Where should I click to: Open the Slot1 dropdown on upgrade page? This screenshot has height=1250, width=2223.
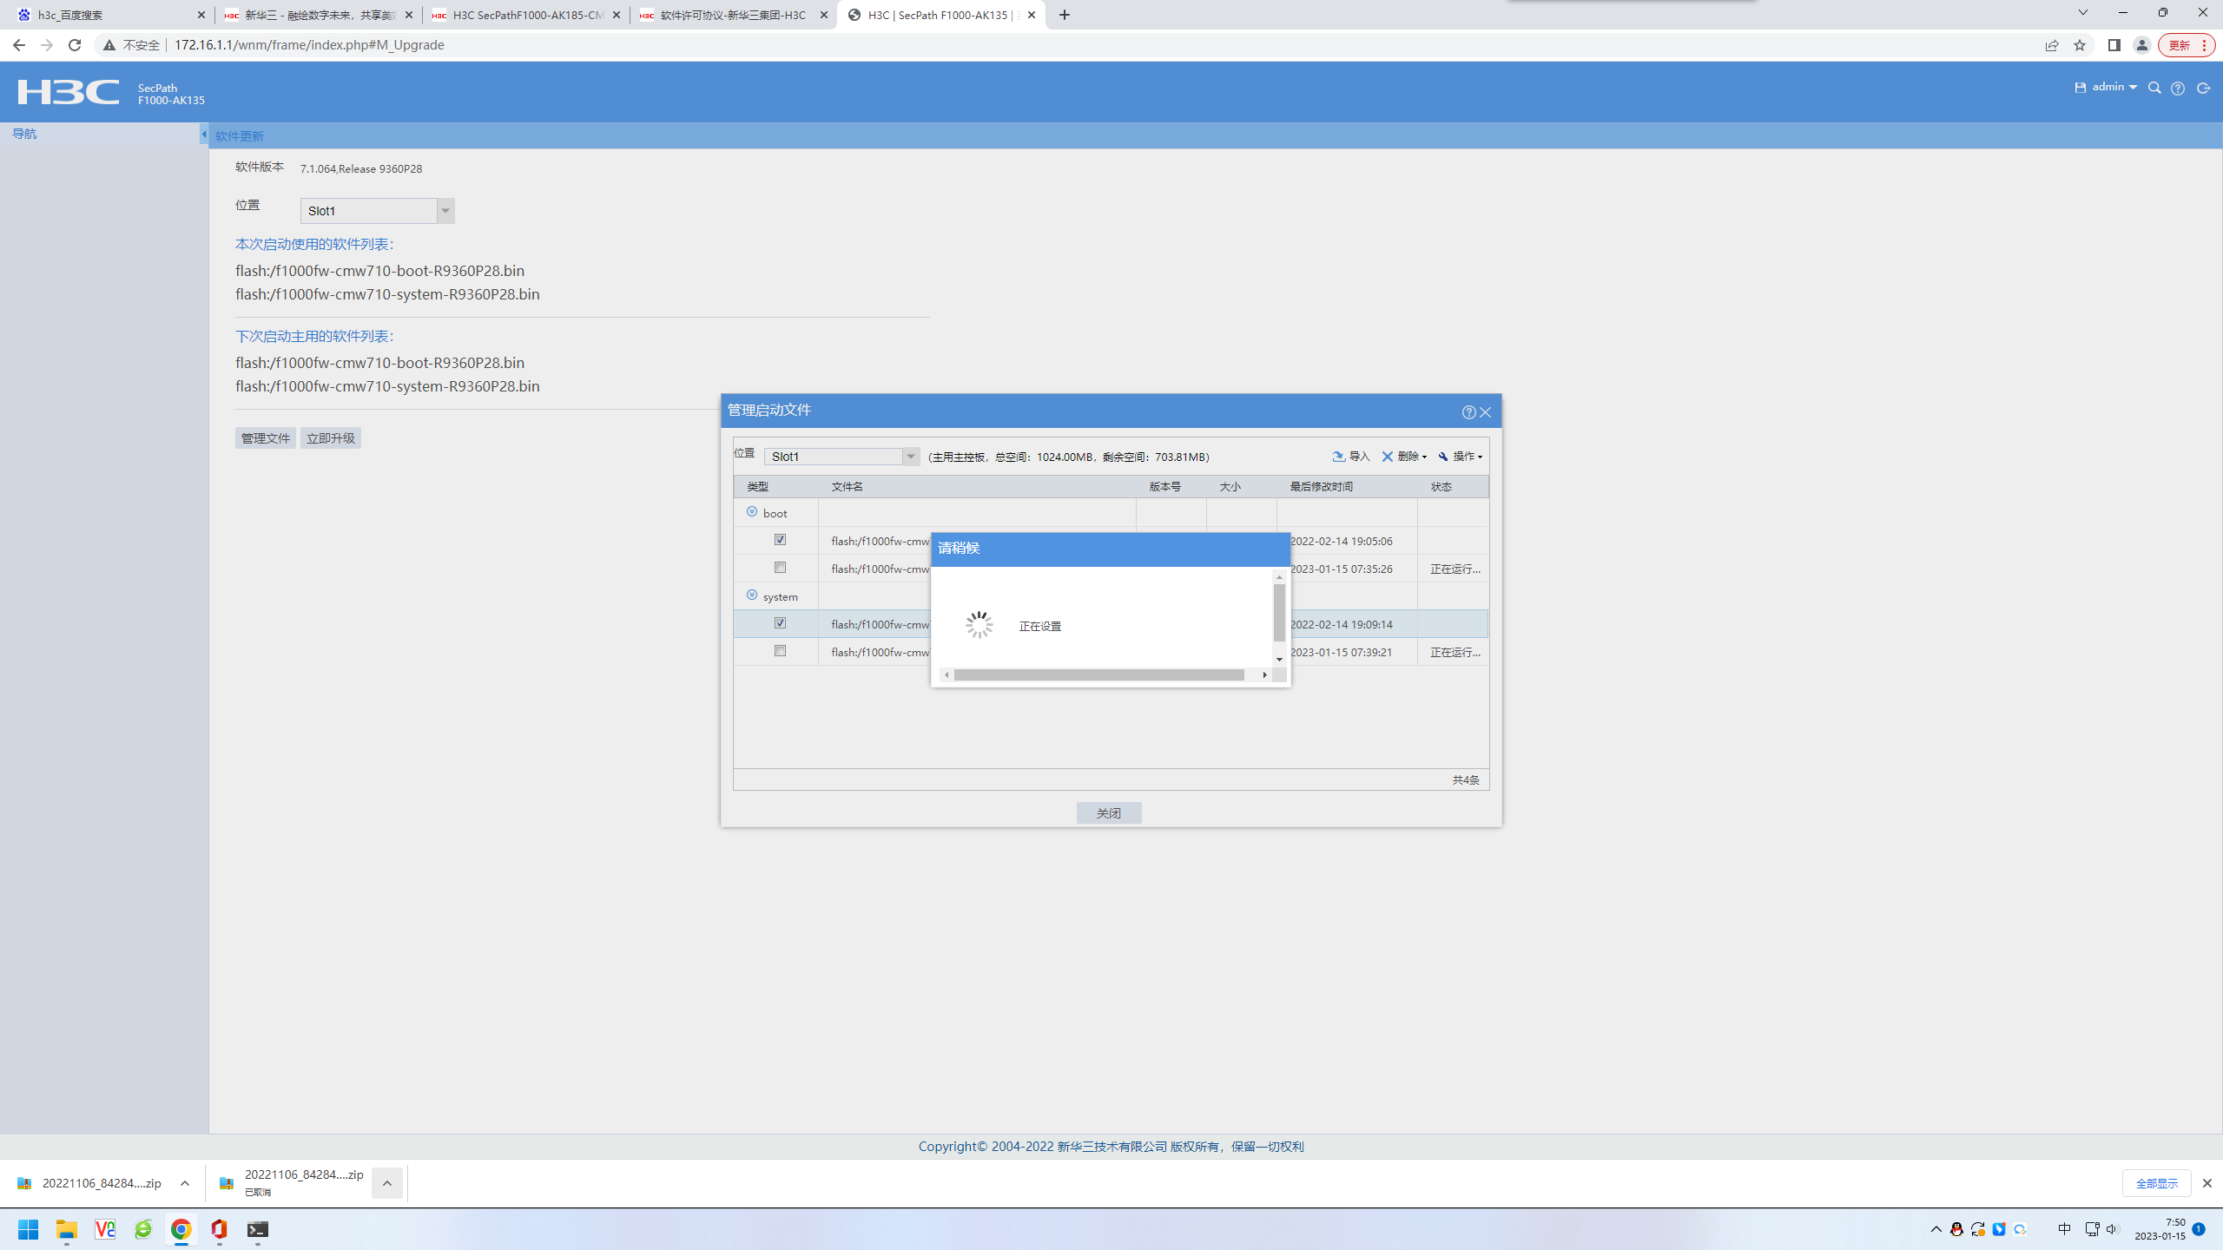tap(445, 211)
